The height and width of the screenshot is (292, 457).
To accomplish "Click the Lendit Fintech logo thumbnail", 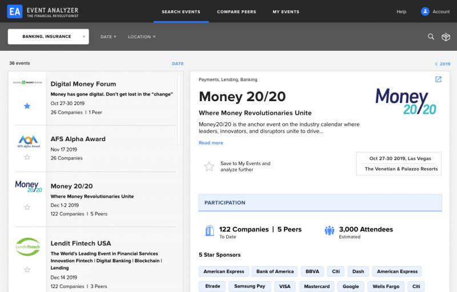I will click(x=27, y=247).
